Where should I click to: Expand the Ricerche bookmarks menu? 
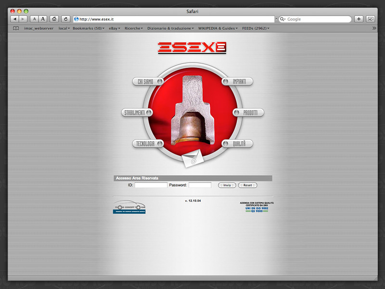pyautogui.click(x=134, y=28)
